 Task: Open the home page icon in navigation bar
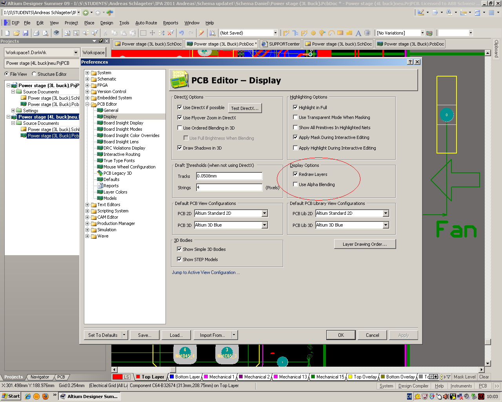[110, 13]
